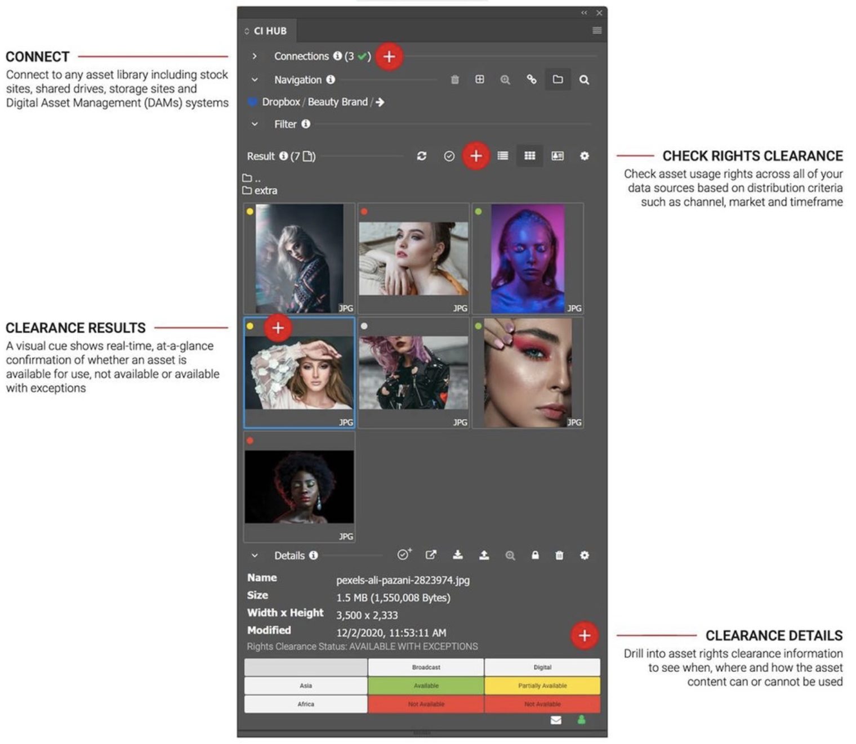Upload an asset from Details toolbar
The height and width of the screenshot is (744, 856).
(x=485, y=555)
